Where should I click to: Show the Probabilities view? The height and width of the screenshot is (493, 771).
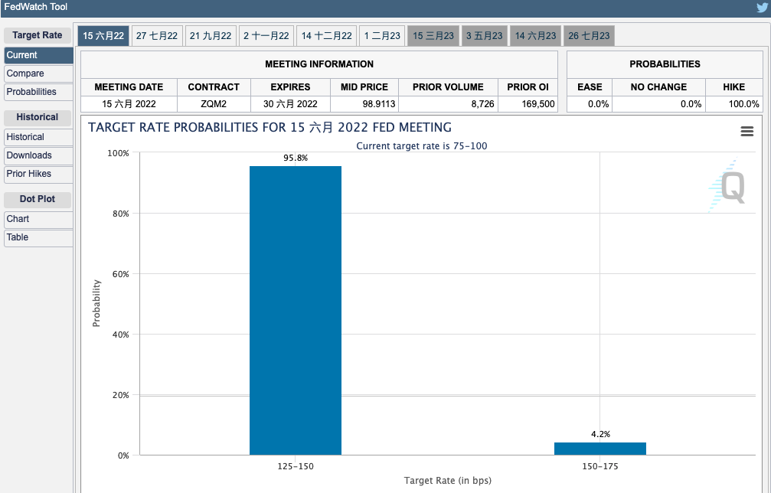click(x=39, y=92)
